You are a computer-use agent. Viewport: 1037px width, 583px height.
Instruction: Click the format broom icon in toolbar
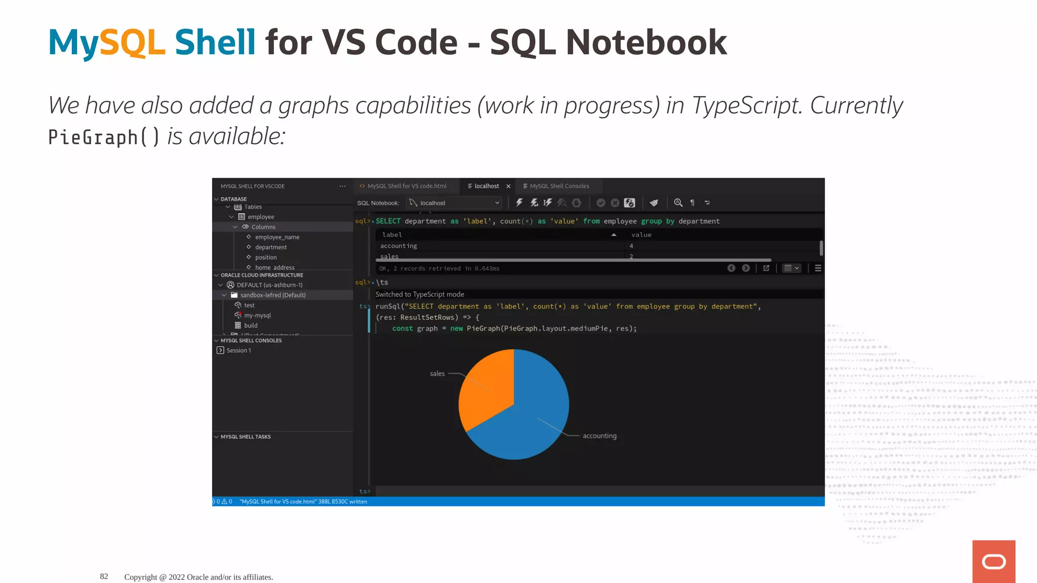click(654, 203)
